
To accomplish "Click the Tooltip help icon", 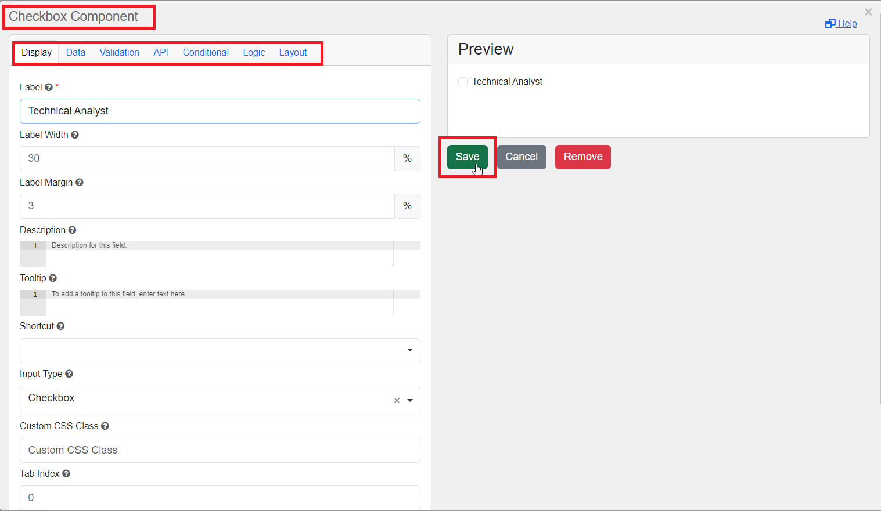I will click(53, 278).
